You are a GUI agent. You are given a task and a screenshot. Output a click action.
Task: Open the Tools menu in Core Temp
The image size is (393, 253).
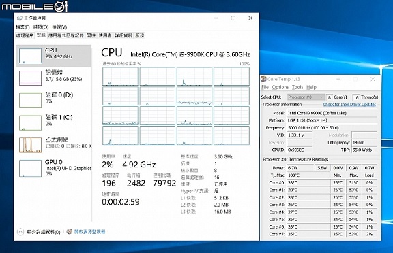pyautogui.click(x=297, y=87)
